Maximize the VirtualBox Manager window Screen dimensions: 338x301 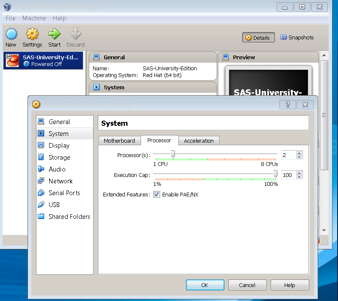(x=302, y=7)
